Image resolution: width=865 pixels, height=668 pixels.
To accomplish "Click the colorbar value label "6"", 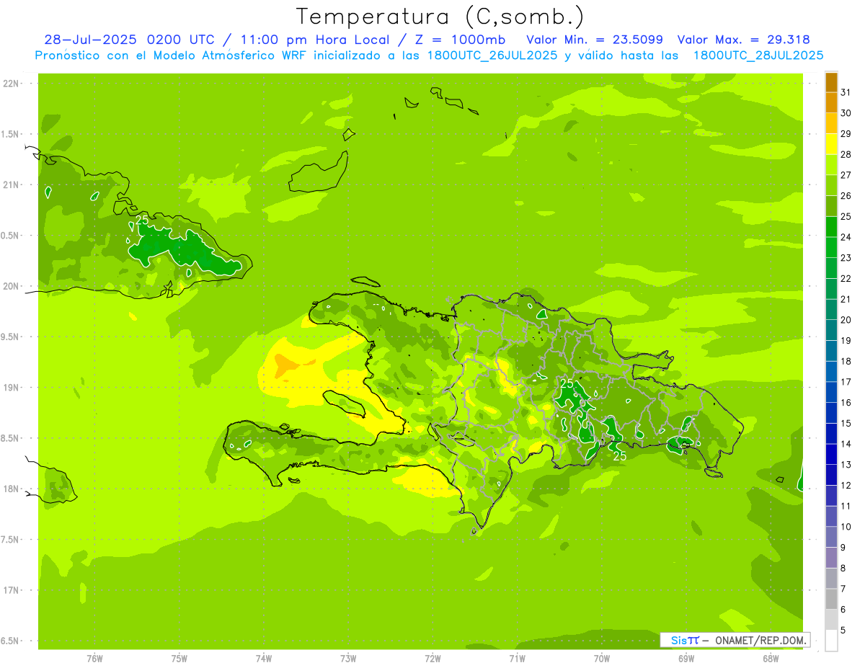I will pos(843,610).
